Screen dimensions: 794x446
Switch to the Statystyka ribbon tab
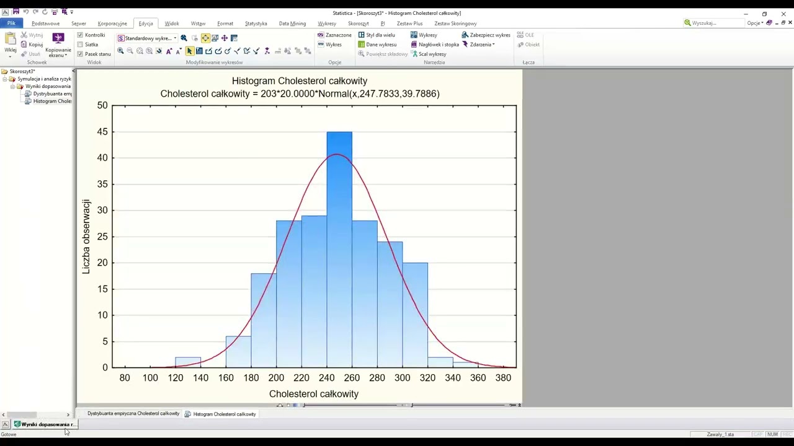[256, 24]
